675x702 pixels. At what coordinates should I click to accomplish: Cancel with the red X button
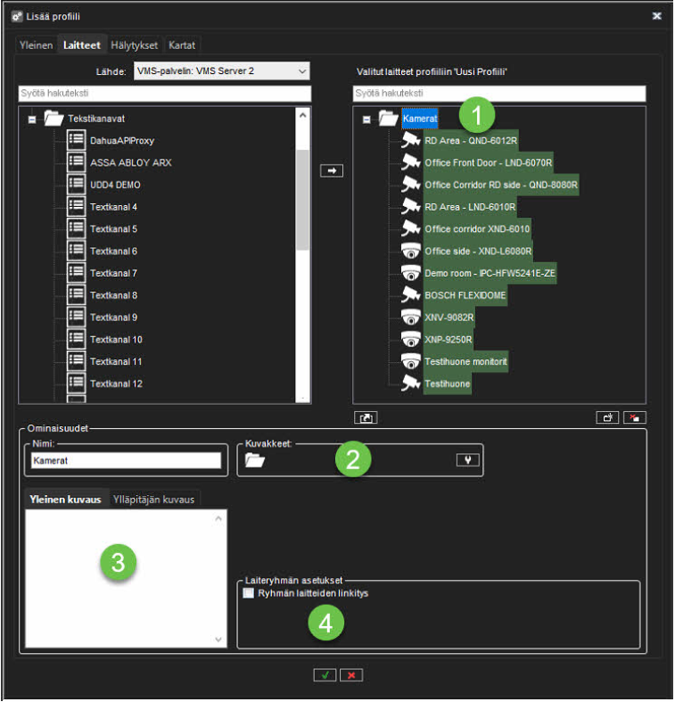pyautogui.click(x=351, y=675)
